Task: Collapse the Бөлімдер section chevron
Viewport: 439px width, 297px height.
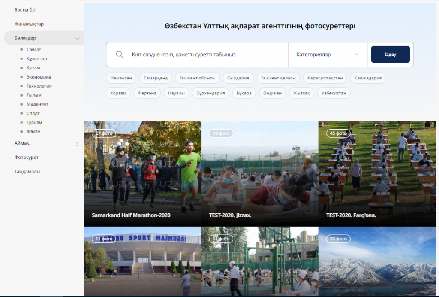Action: tap(77, 39)
